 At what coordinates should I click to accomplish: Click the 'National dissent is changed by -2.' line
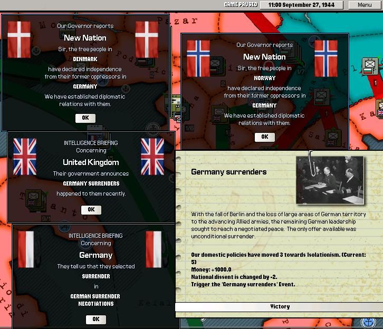pyautogui.click(x=234, y=277)
